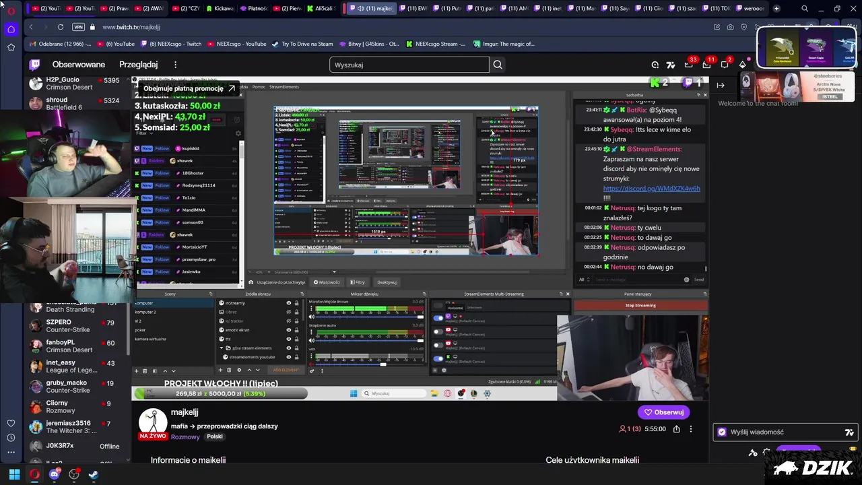Open the Twitch whispers icon with badge 11

point(706,65)
